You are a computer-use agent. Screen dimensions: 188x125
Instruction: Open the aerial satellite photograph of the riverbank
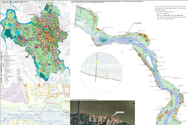coord(102,113)
